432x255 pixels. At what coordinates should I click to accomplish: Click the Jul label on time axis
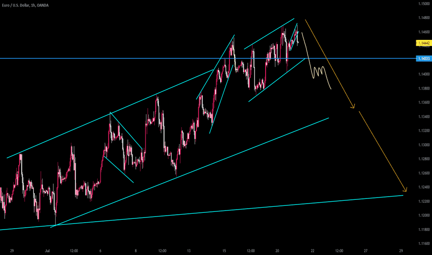pos(47,251)
